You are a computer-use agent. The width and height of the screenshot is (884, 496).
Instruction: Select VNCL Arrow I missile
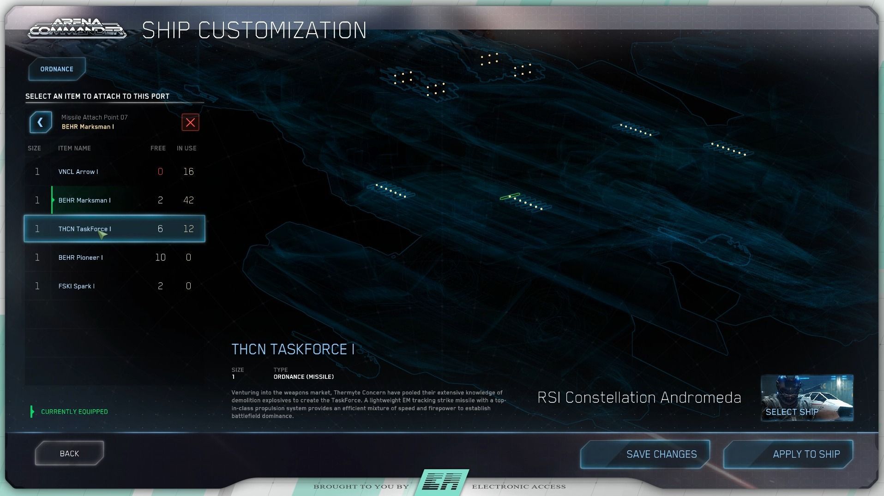click(114, 172)
